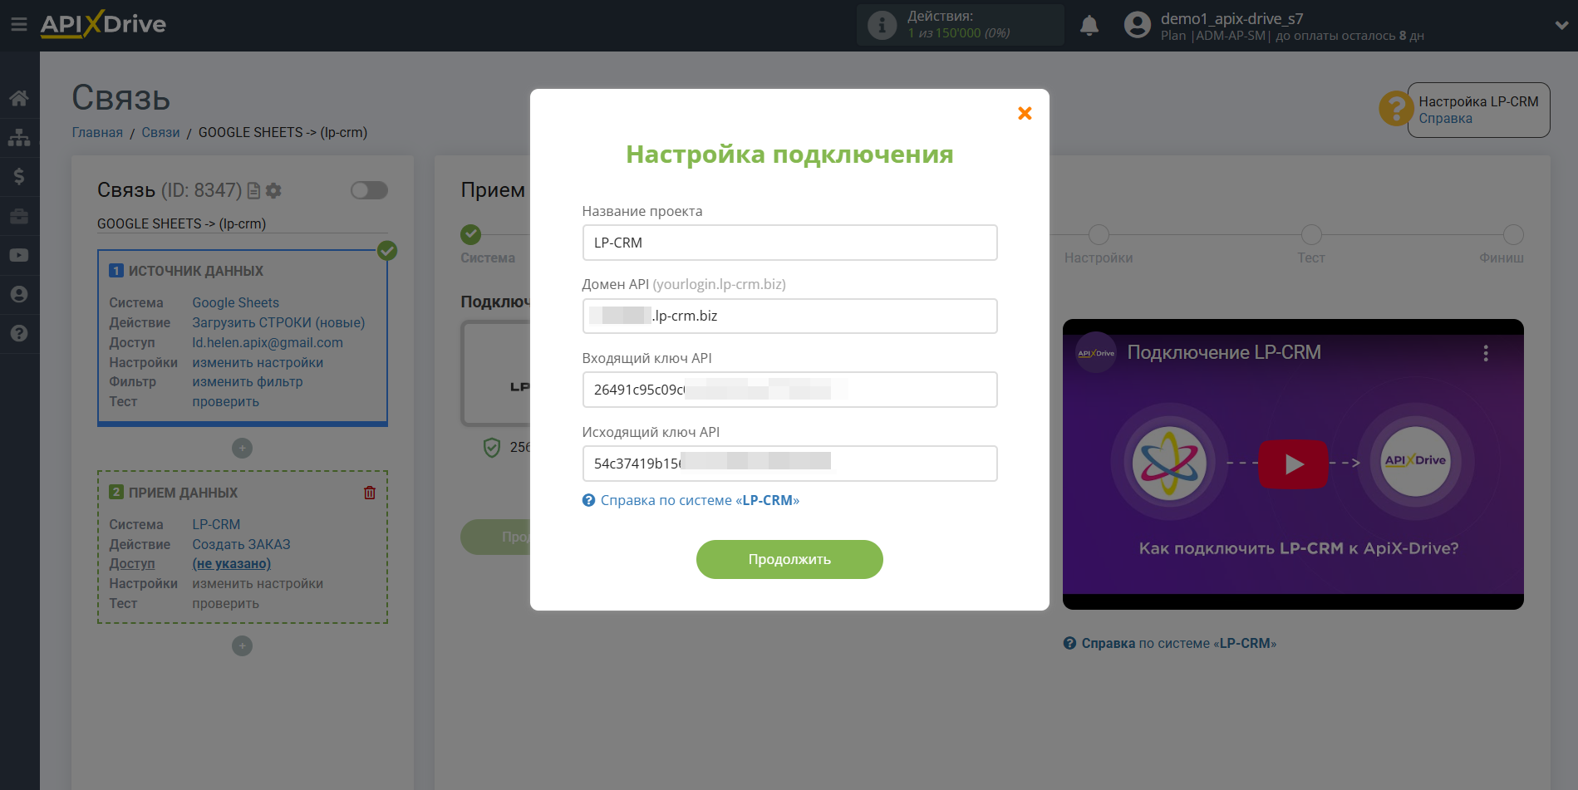
Task: Open the LP-CRM system link
Action: 216,524
